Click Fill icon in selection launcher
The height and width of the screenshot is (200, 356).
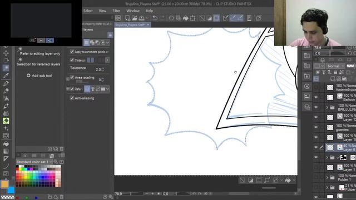[x=288, y=180]
